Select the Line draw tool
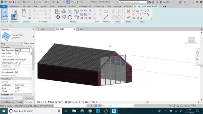This screenshot has height=114, width=203. [134, 11]
